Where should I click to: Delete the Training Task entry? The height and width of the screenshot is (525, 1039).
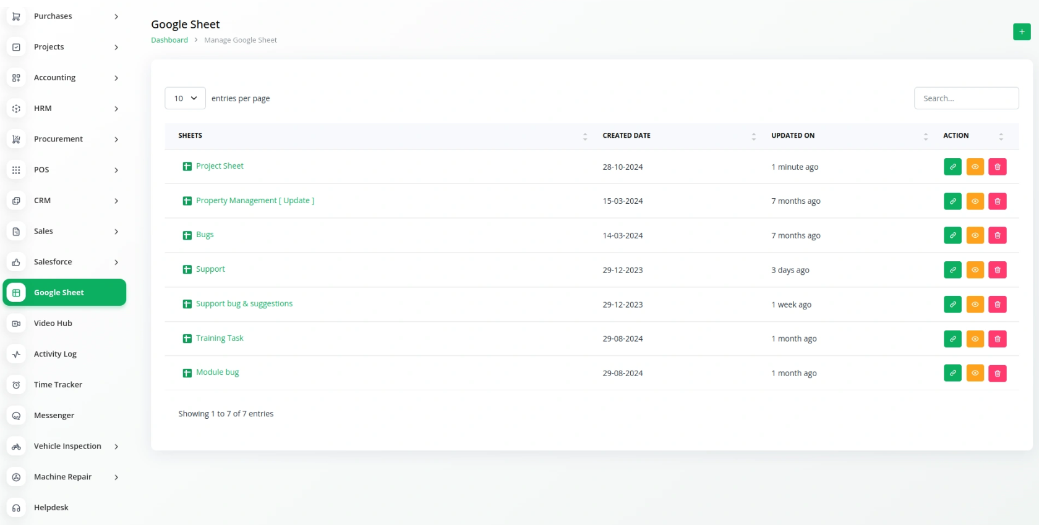point(997,338)
